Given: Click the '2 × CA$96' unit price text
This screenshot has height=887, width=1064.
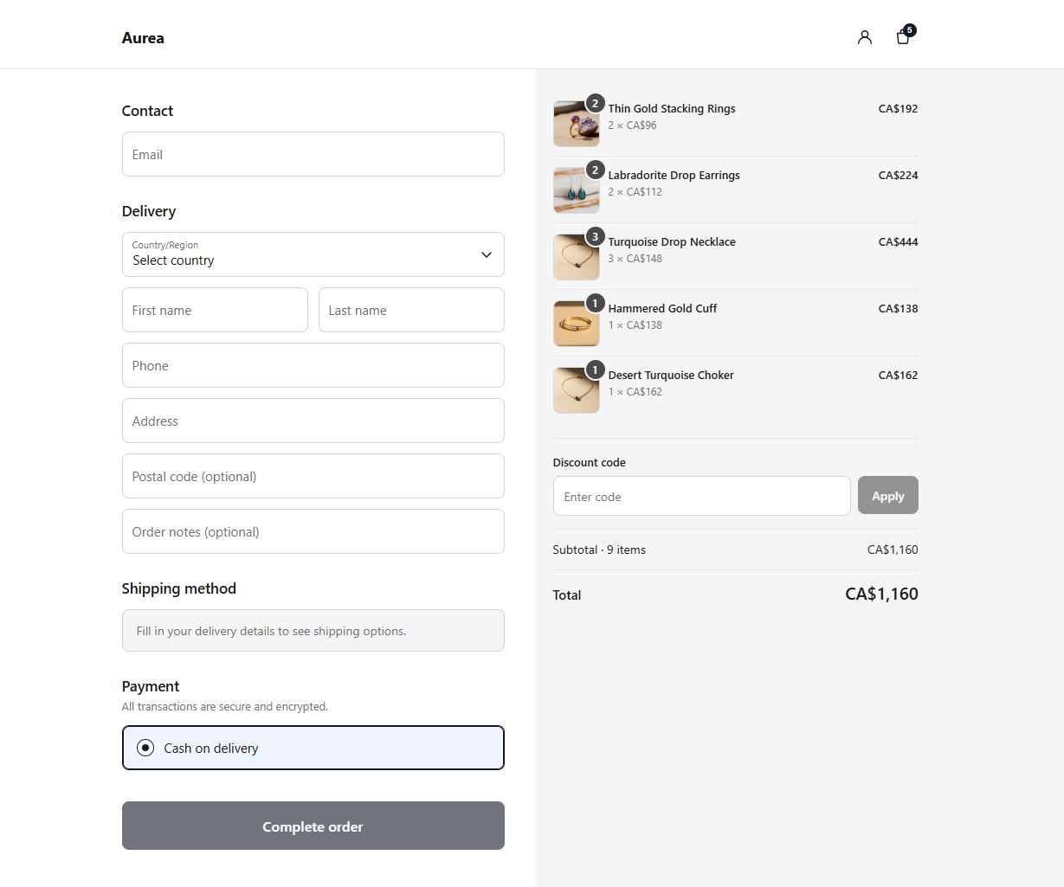Looking at the screenshot, I should click(632, 125).
